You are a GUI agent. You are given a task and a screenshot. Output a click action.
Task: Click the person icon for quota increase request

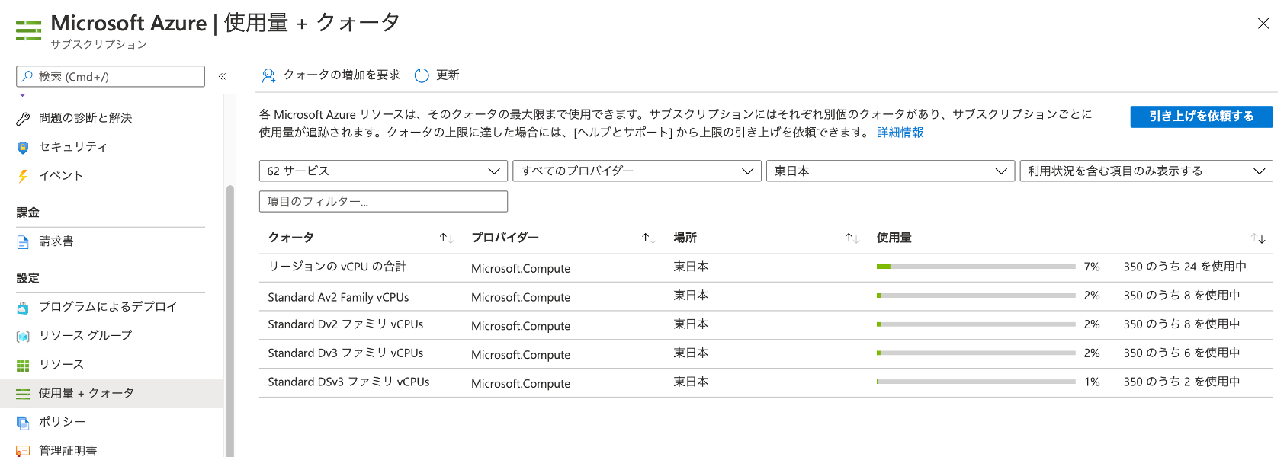tap(268, 75)
